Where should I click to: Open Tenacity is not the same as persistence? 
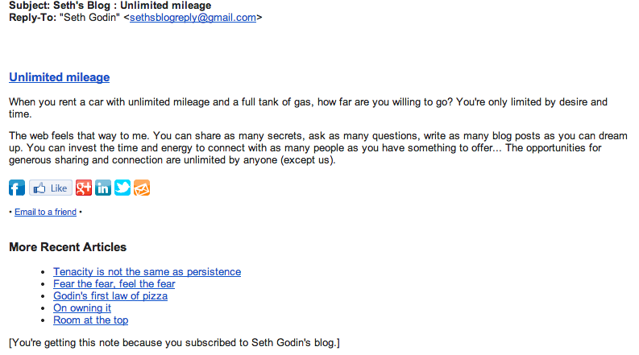[x=147, y=271]
